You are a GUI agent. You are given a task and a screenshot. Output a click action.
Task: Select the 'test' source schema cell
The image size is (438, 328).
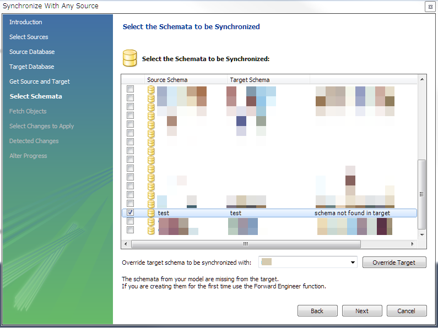click(164, 213)
